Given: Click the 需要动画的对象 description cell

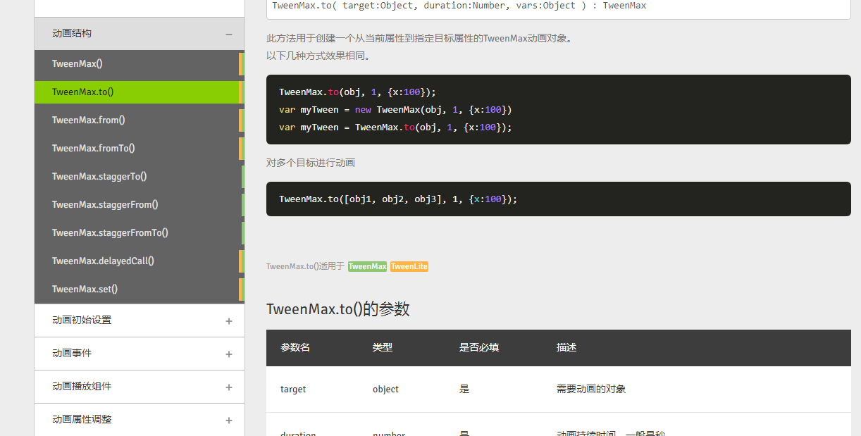Looking at the screenshot, I should [591, 390].
